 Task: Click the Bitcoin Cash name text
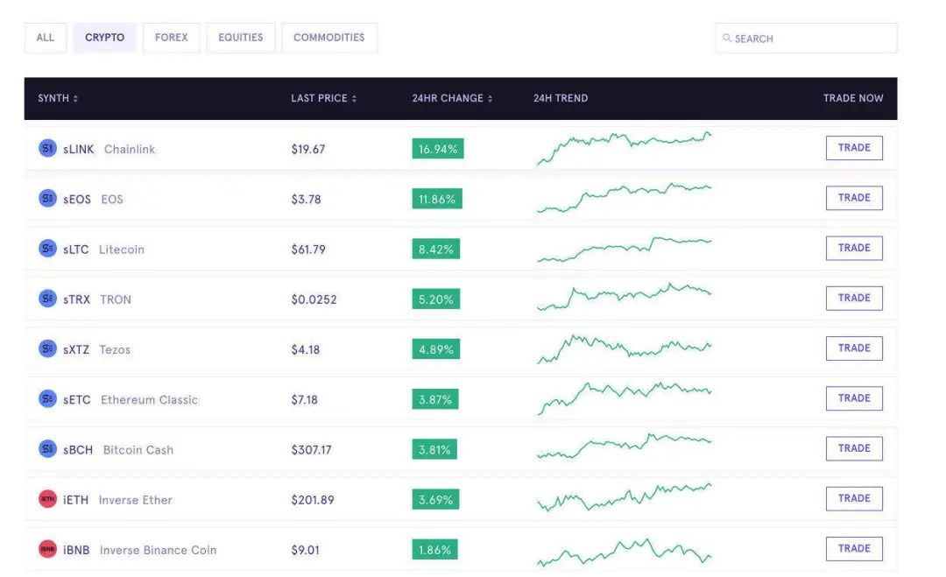click(138, 450)
